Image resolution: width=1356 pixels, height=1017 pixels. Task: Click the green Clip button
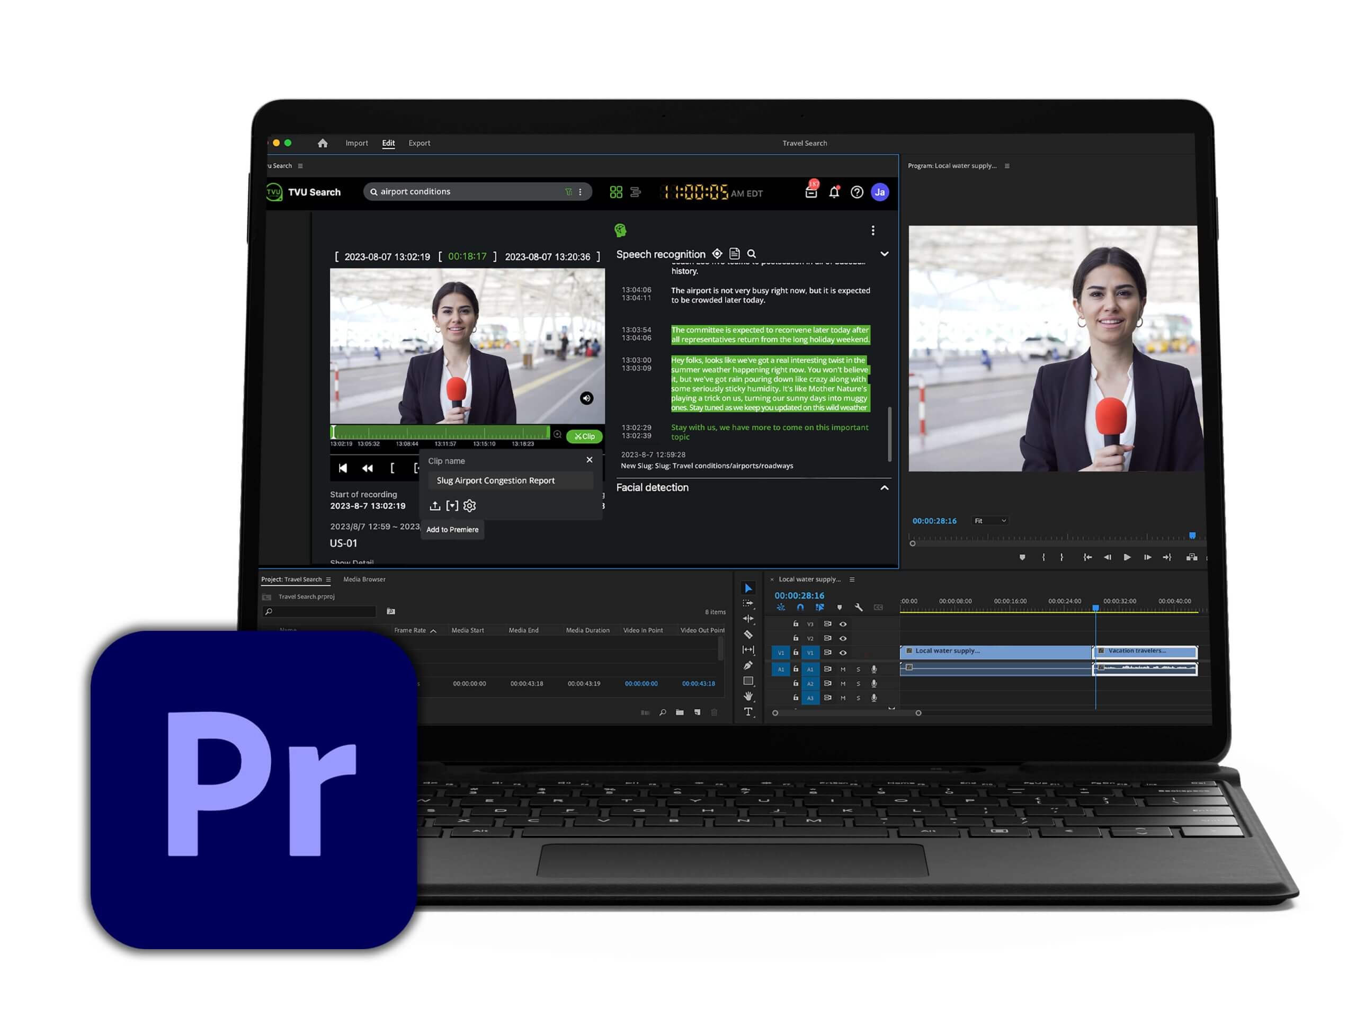point(584,436)
